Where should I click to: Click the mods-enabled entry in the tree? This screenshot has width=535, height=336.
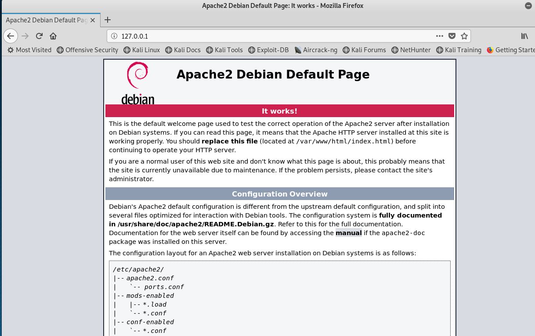tap(150, 296)
